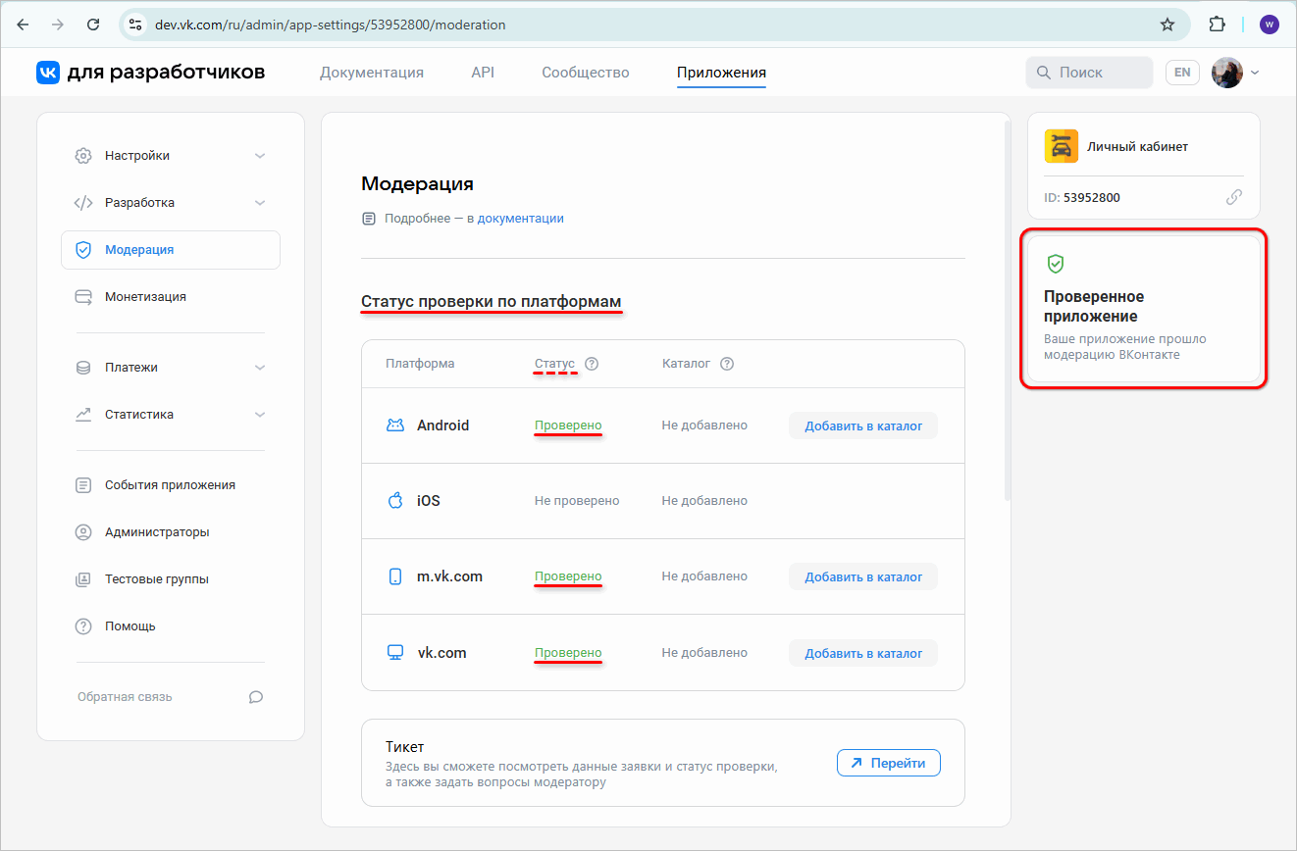Switch to the API tab
Screen dimensions: 1297x851
coord(483,72)
